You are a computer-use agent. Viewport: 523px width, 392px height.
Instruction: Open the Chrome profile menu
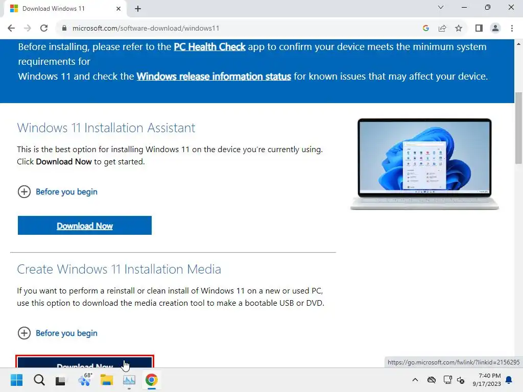pos(495,29)
